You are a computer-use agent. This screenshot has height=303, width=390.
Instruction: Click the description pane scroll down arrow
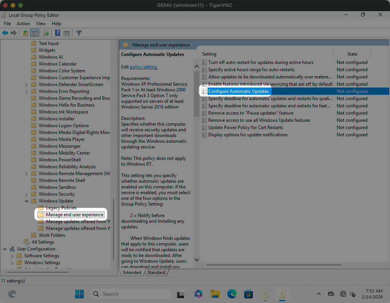click(x=197, y=260)
